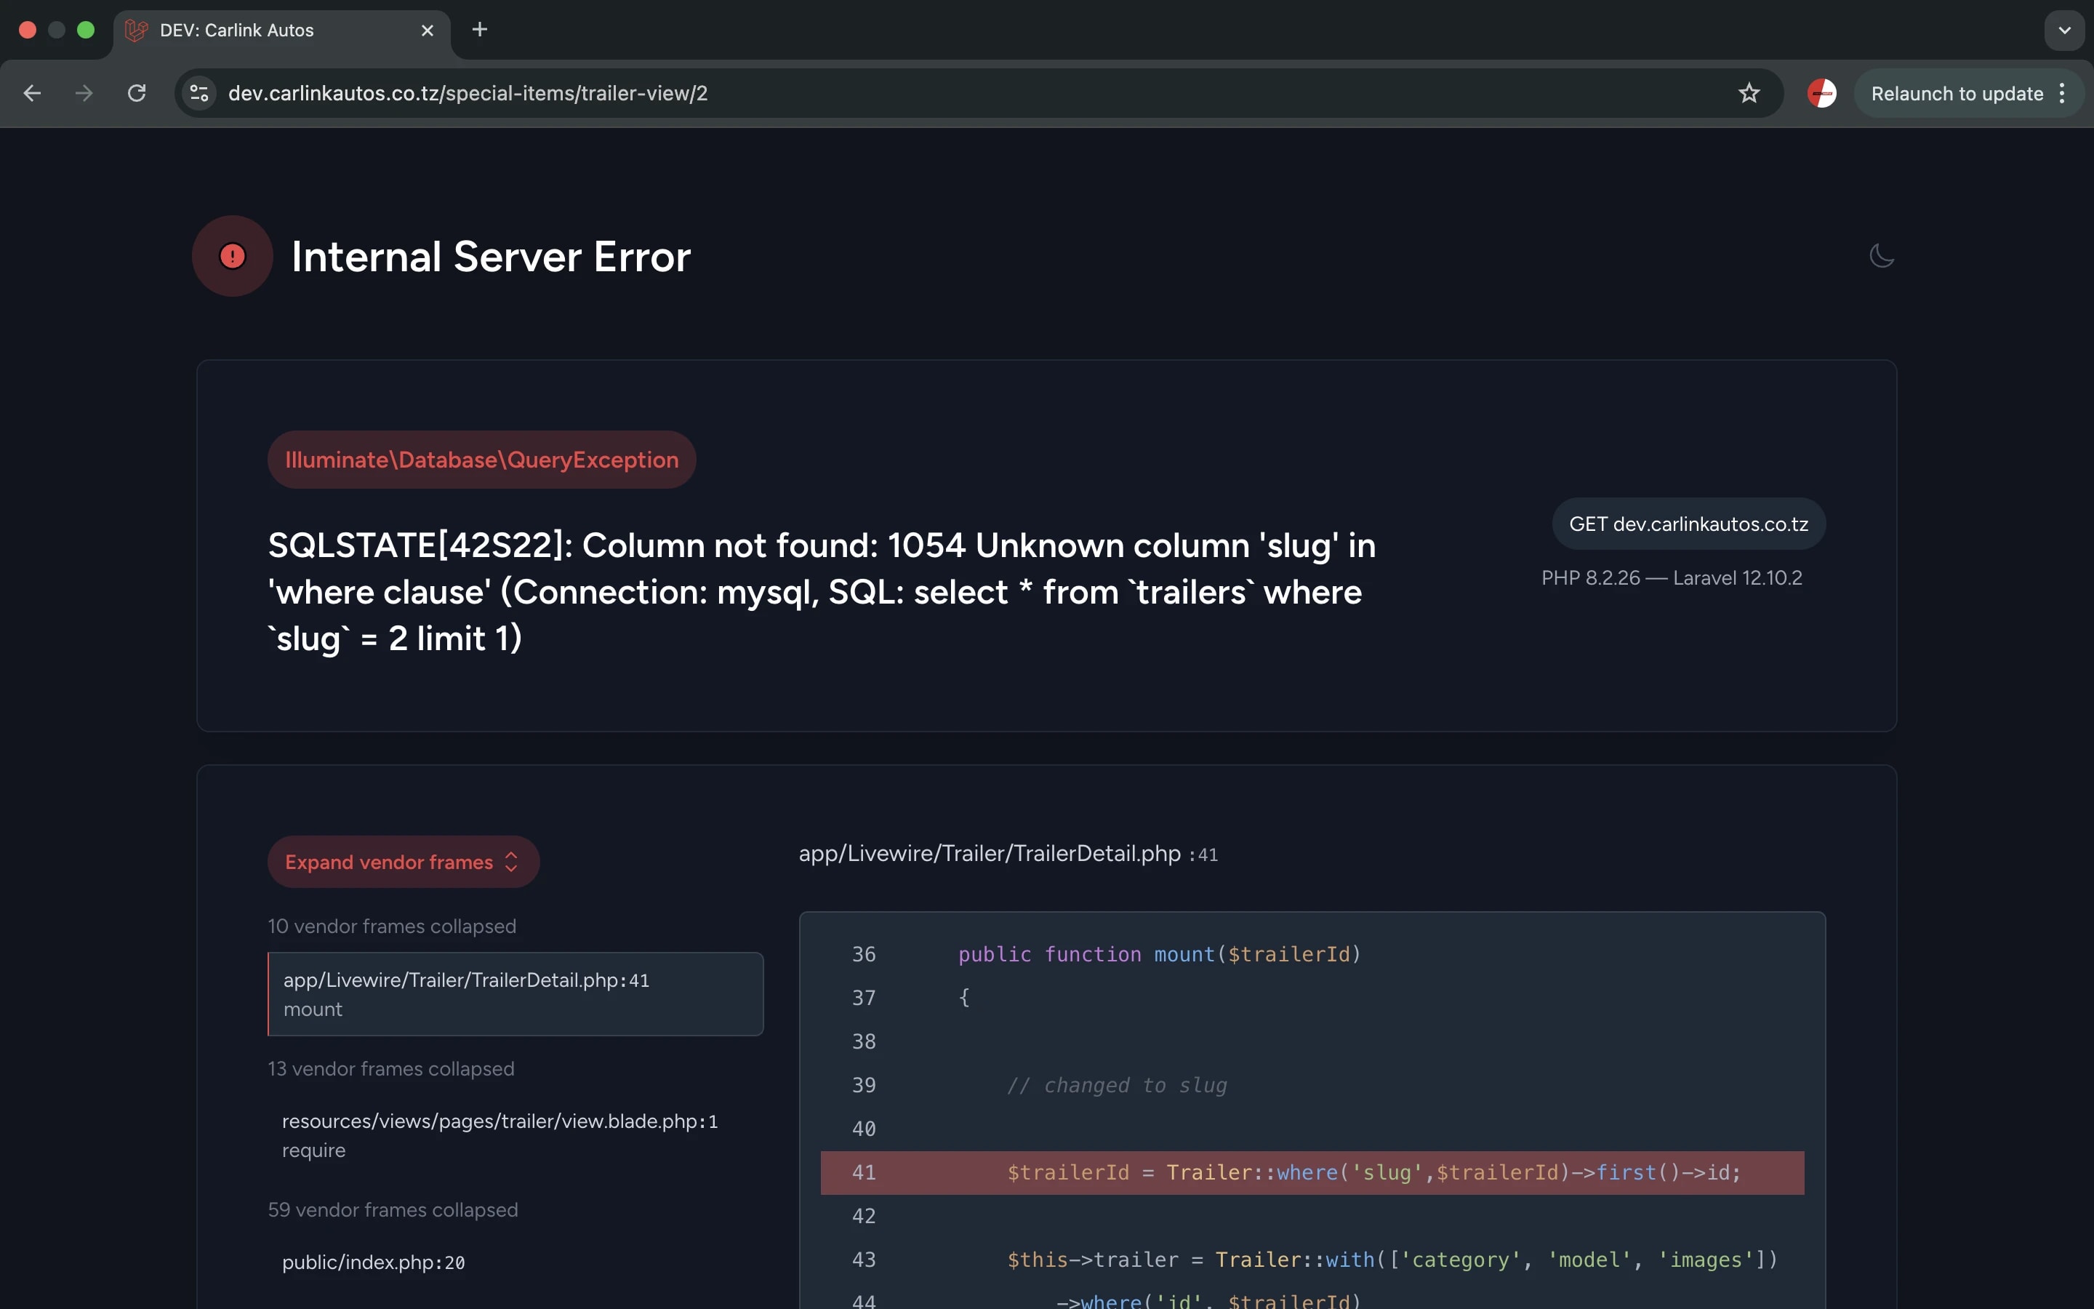Open a new tab with plus button
The height and width of the screenshot is (1309, 2094).
[x=479, y=31]
